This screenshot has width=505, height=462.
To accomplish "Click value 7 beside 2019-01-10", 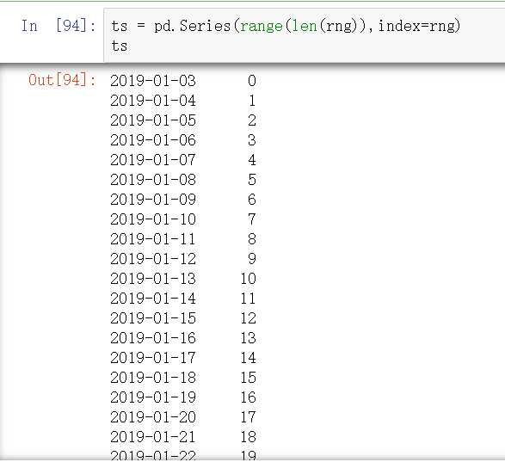I will click(x=252, y=219).
